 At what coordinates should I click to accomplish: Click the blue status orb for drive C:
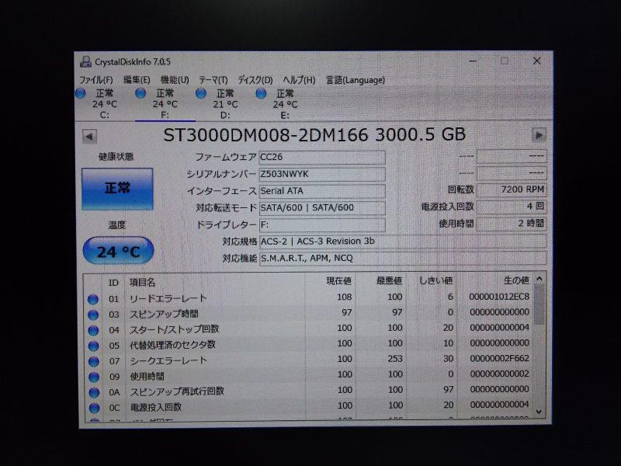click(x=81, y=93)
